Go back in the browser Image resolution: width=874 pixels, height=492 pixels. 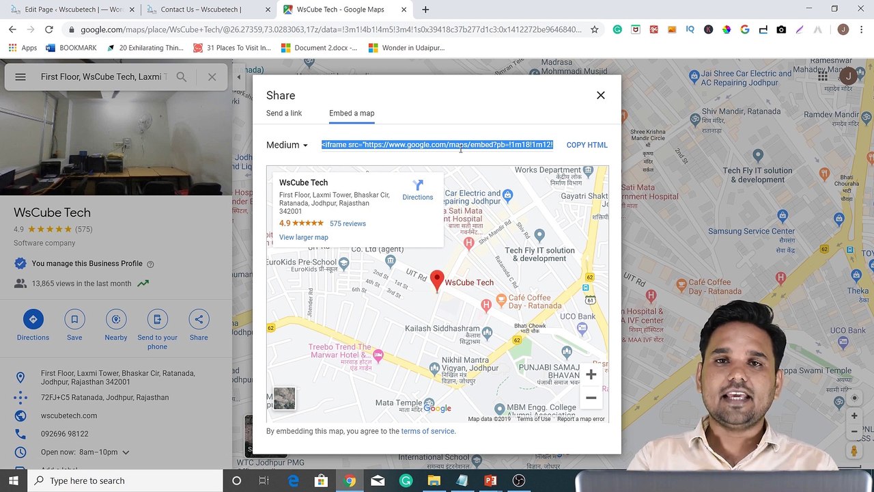[x=12, y=29]
